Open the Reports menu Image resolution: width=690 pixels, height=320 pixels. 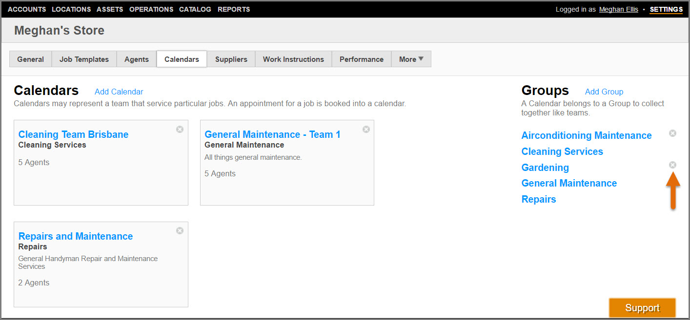pos(233,9)
